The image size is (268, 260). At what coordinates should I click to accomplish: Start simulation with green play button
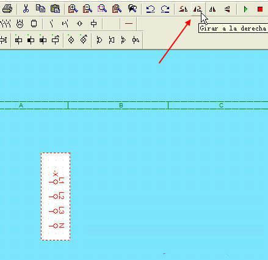[246, 9]
